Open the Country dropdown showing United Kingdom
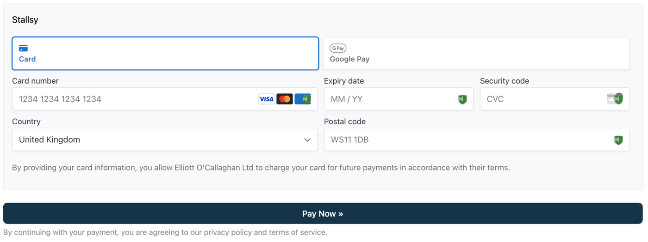648x242 pixels. (x=157, y=139)
